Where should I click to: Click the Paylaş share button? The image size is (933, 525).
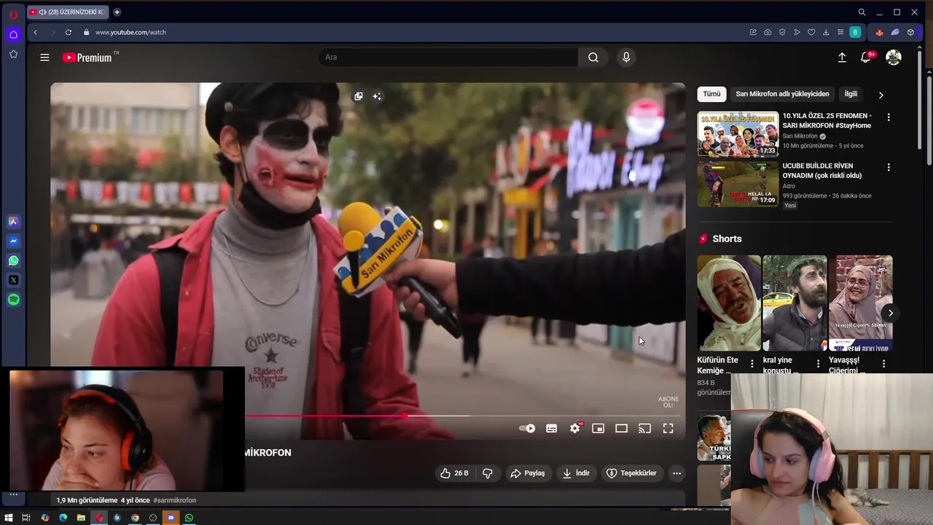528,473
